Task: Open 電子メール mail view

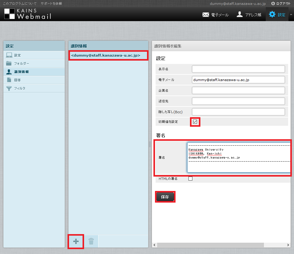Action: (x=215, y=15)
